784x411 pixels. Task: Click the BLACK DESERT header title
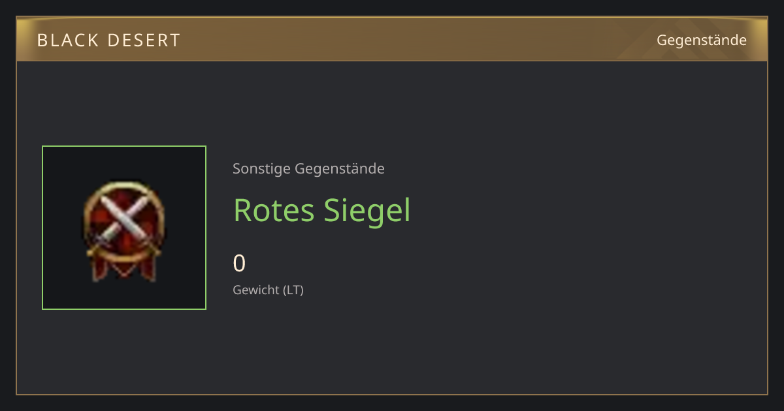(108, 40)
